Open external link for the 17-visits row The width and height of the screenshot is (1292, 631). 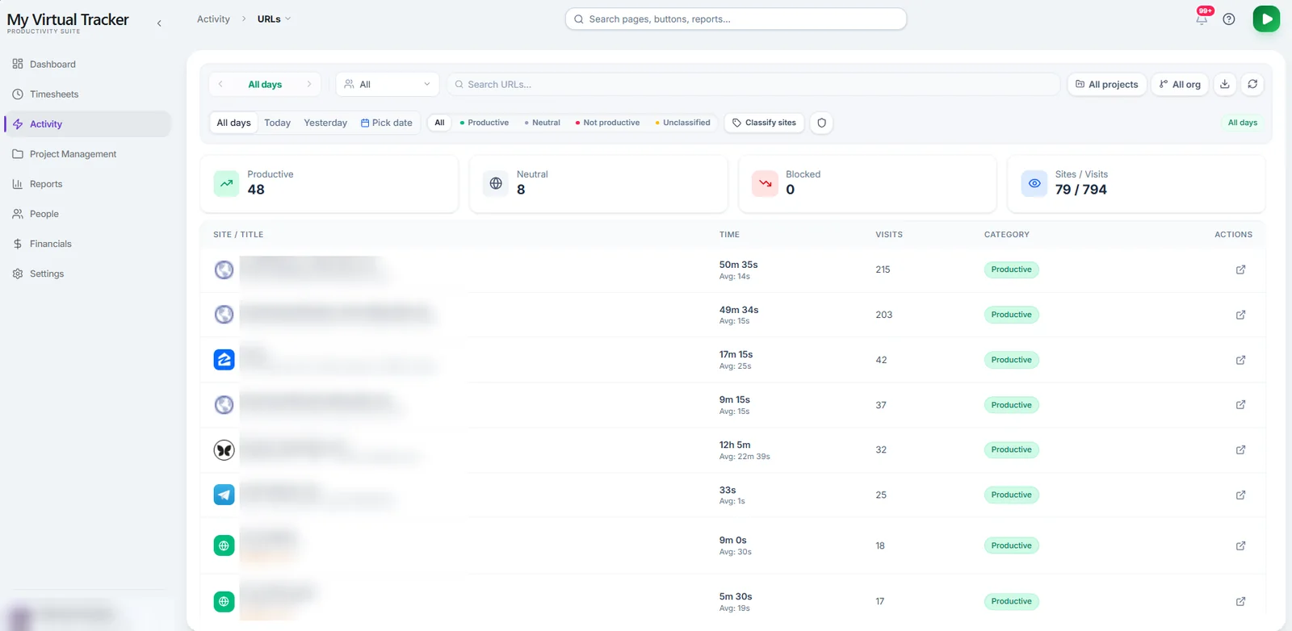tap(1240, 601)
